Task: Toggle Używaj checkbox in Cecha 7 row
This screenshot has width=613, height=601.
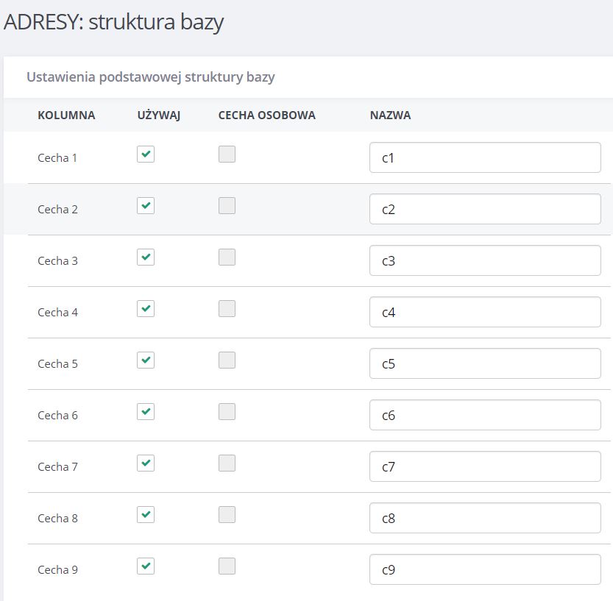Action: pos(146,463)
